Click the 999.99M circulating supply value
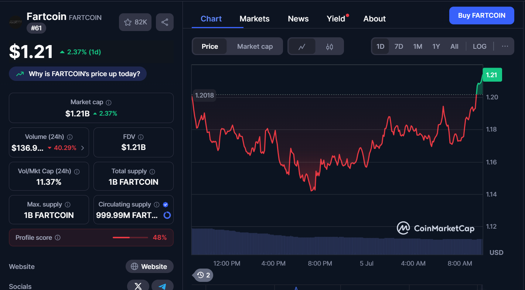Image resolution: width=525 pixels, height=290 pixels. (x=127, y=215)
